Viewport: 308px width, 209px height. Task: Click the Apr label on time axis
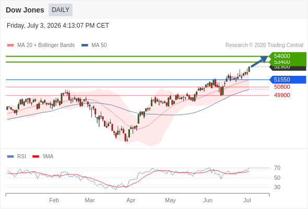pyautogui.click(x=131, y=200)
